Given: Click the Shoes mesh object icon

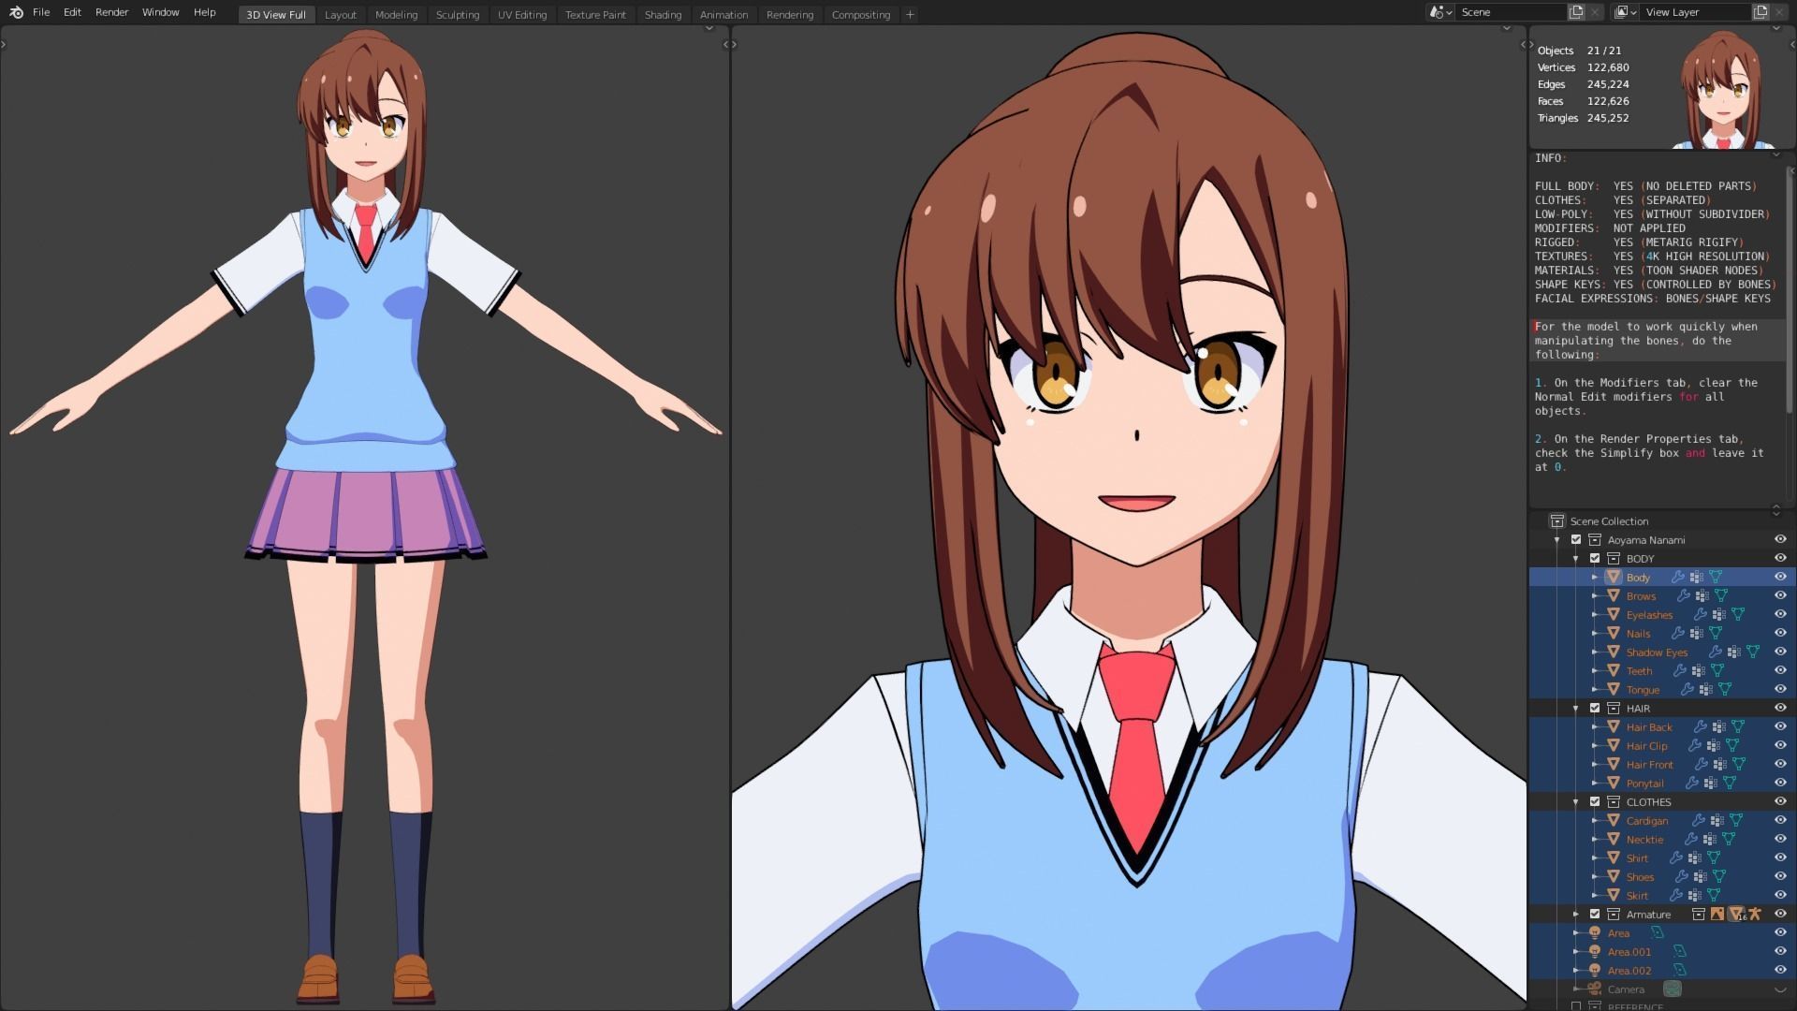Looking at the screenshot, I should (x=1614, y=876).
